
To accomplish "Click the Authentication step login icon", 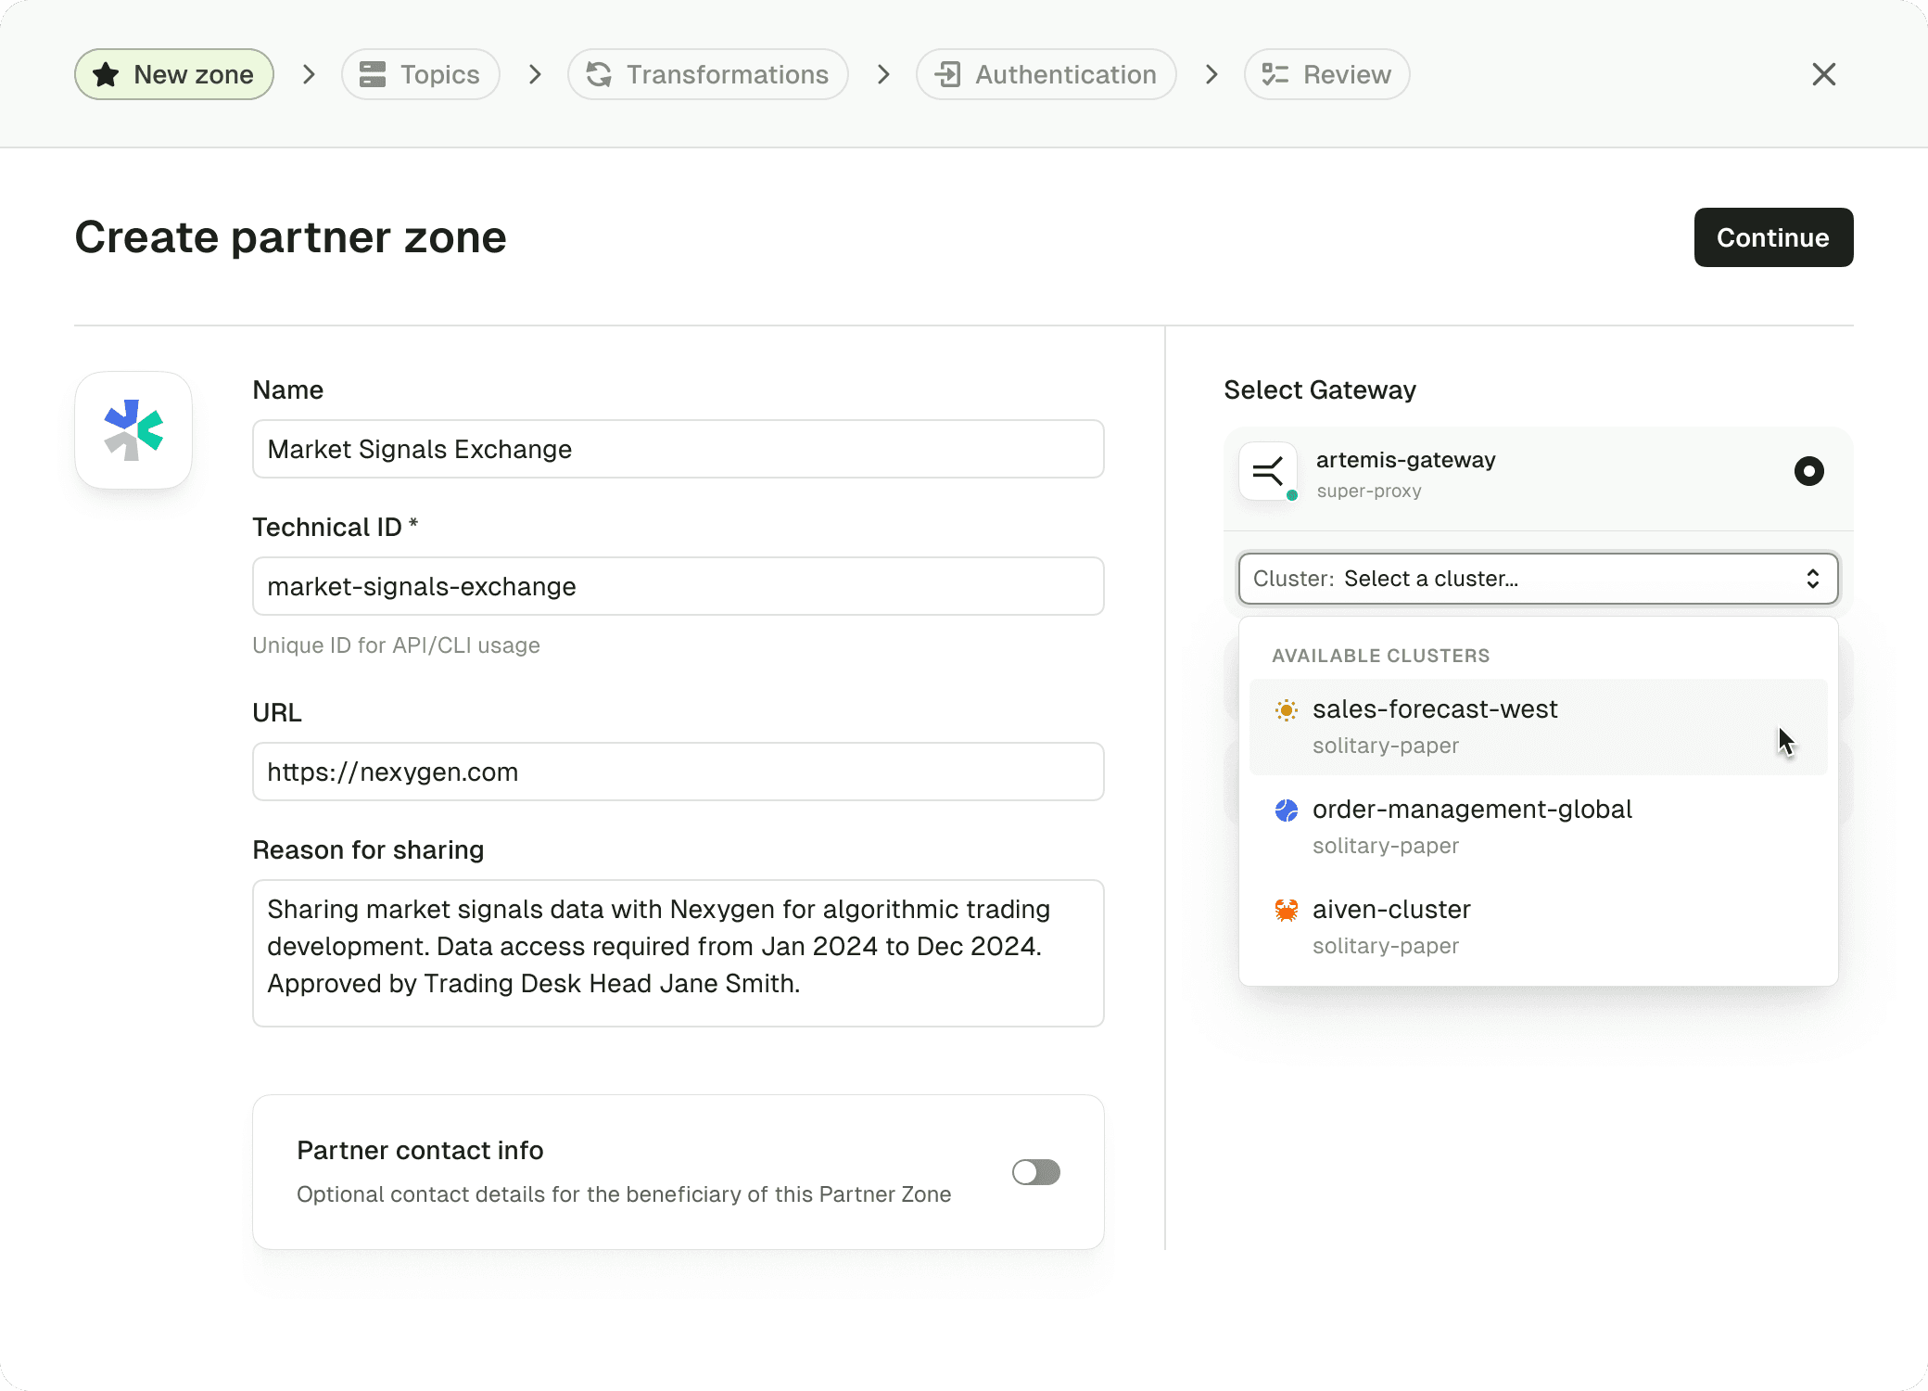I will (947, 74).
